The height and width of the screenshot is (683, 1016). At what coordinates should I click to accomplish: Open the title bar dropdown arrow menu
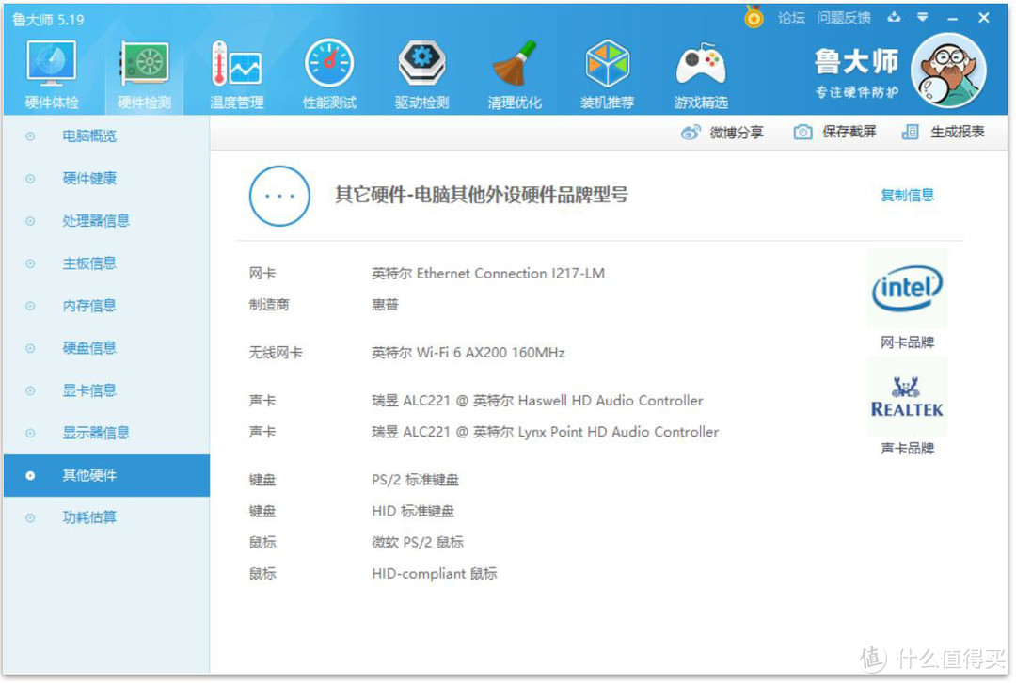(x=922, y=17)
